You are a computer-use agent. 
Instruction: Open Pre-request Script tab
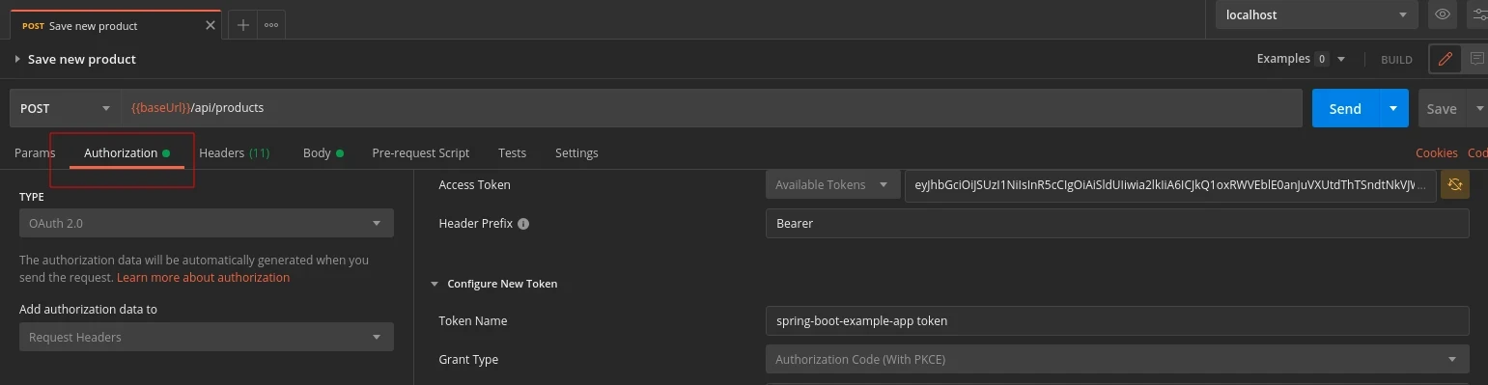(421, 152)
